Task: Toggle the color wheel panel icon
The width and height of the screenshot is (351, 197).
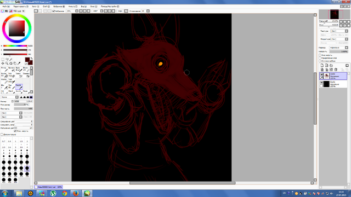Action: pyautogui.click(x=2, y=11)
